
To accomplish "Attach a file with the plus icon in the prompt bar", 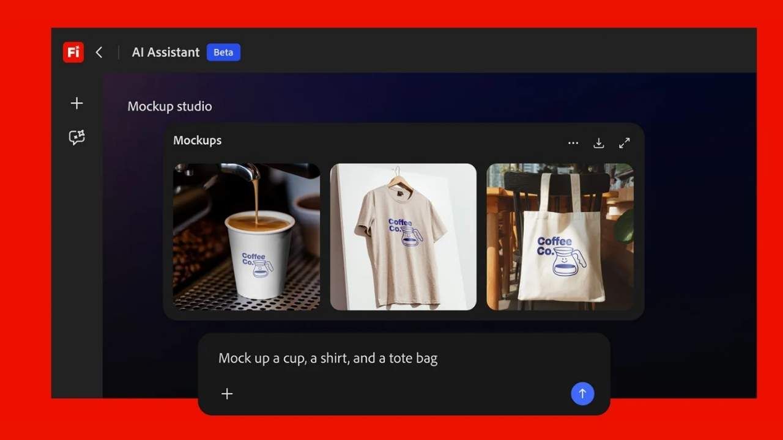I will point(227,394).
